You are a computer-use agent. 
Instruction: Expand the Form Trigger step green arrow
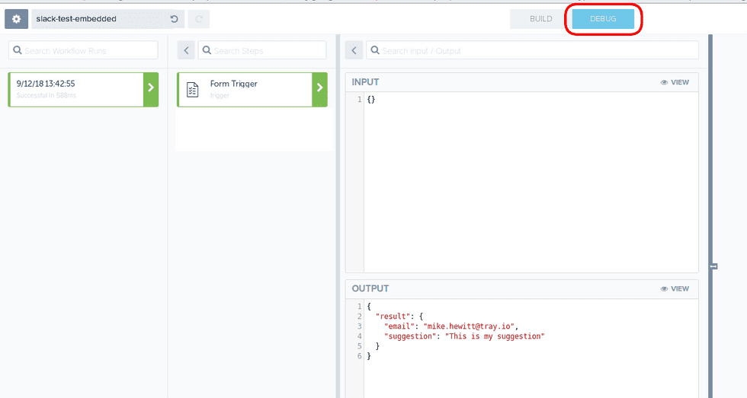[x=319, y=89]
